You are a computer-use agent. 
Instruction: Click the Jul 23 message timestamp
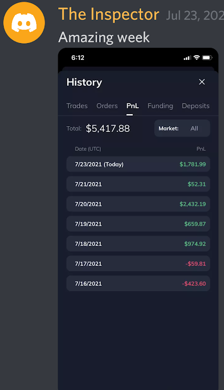pyautogui.click(x=195, y=15)
